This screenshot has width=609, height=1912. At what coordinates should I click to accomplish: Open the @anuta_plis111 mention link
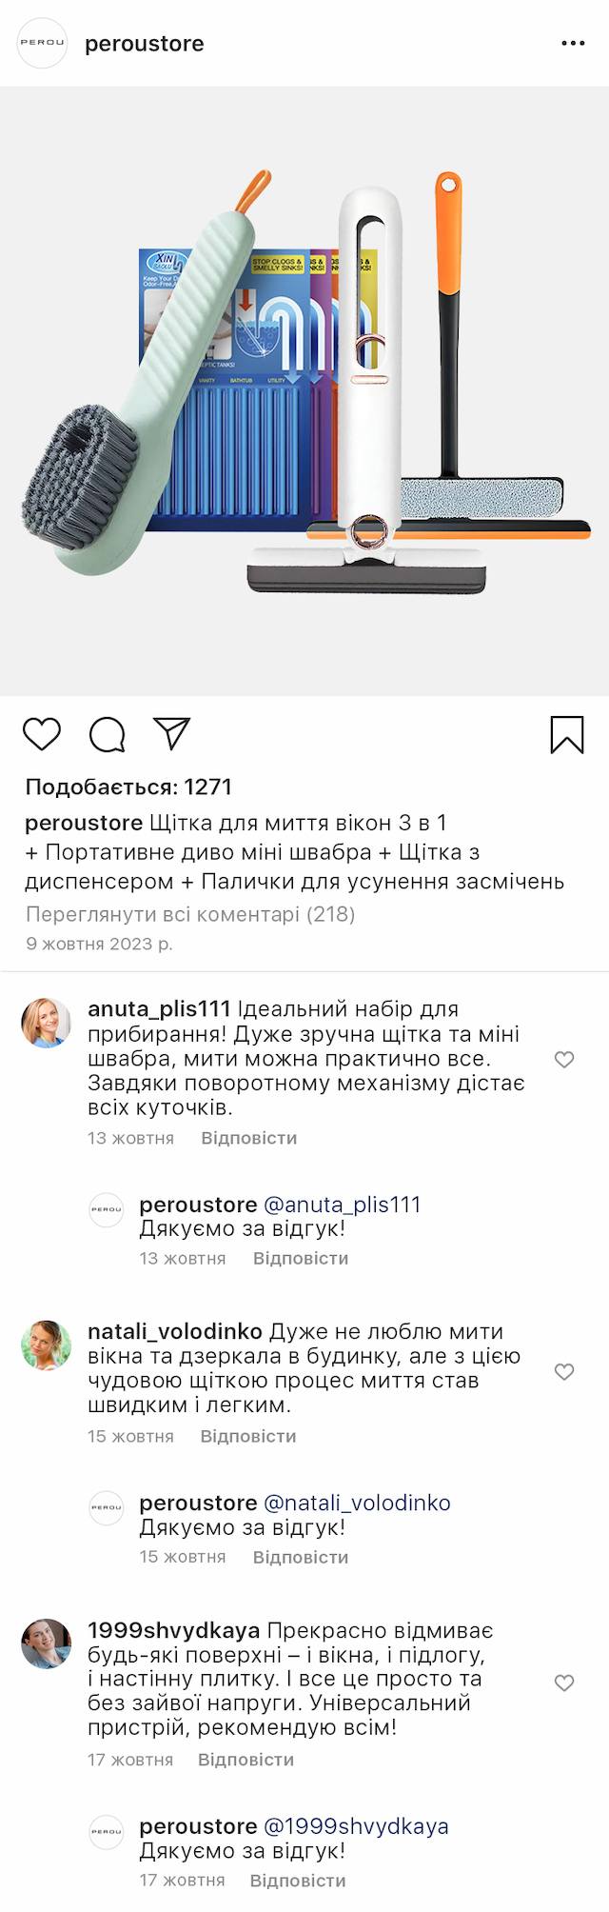342,1205
